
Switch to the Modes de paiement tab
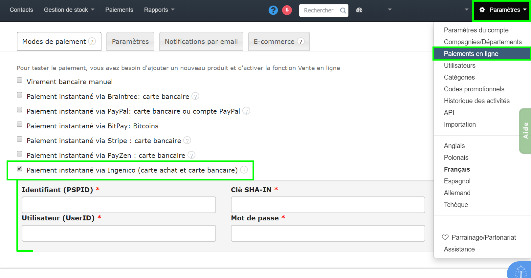click(x=59, y=41)
